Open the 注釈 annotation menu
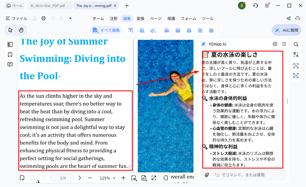This screenshot has width=306, height=187. tap(114, 19)
